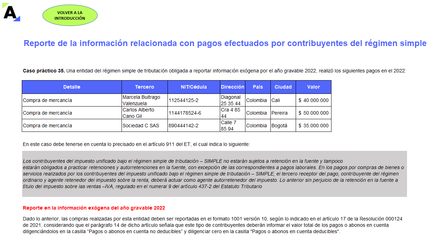Select value cell $ 50.000.000

[x=314, y=113]
